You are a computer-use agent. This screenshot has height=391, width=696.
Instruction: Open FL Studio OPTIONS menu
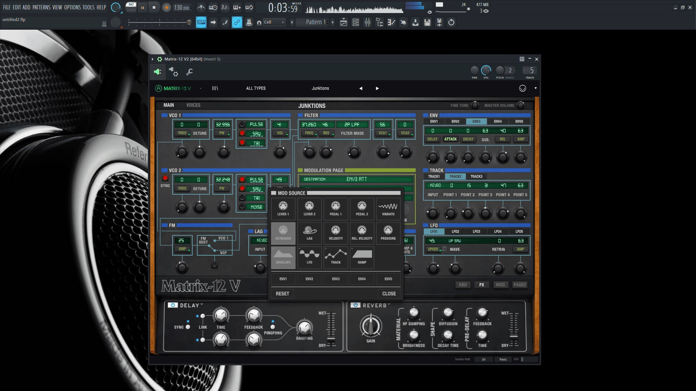(x=72, y=7)
